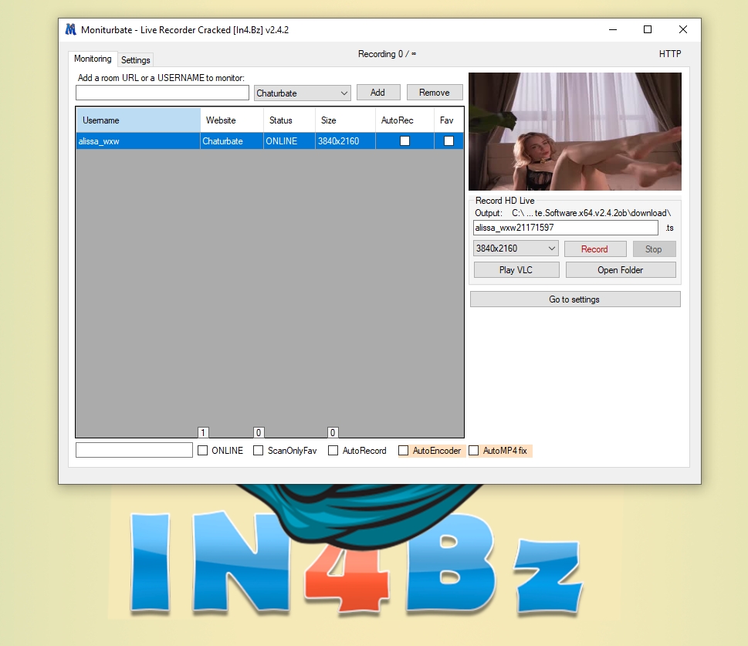Image resolution: width=748 pixels, height=646 pixels.
Task: Open the Chaturbate website dropdown
Action: (303, 93)
